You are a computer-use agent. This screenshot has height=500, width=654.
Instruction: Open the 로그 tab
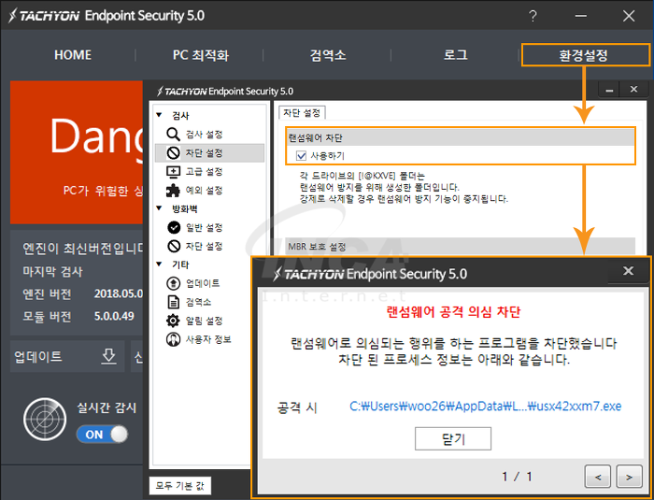pos(456,55)
